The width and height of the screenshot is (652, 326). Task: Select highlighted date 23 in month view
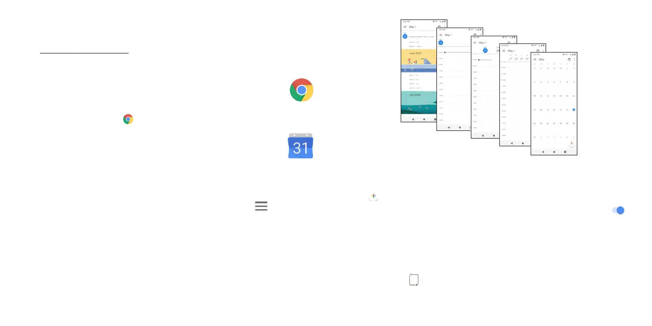(574, 110)
